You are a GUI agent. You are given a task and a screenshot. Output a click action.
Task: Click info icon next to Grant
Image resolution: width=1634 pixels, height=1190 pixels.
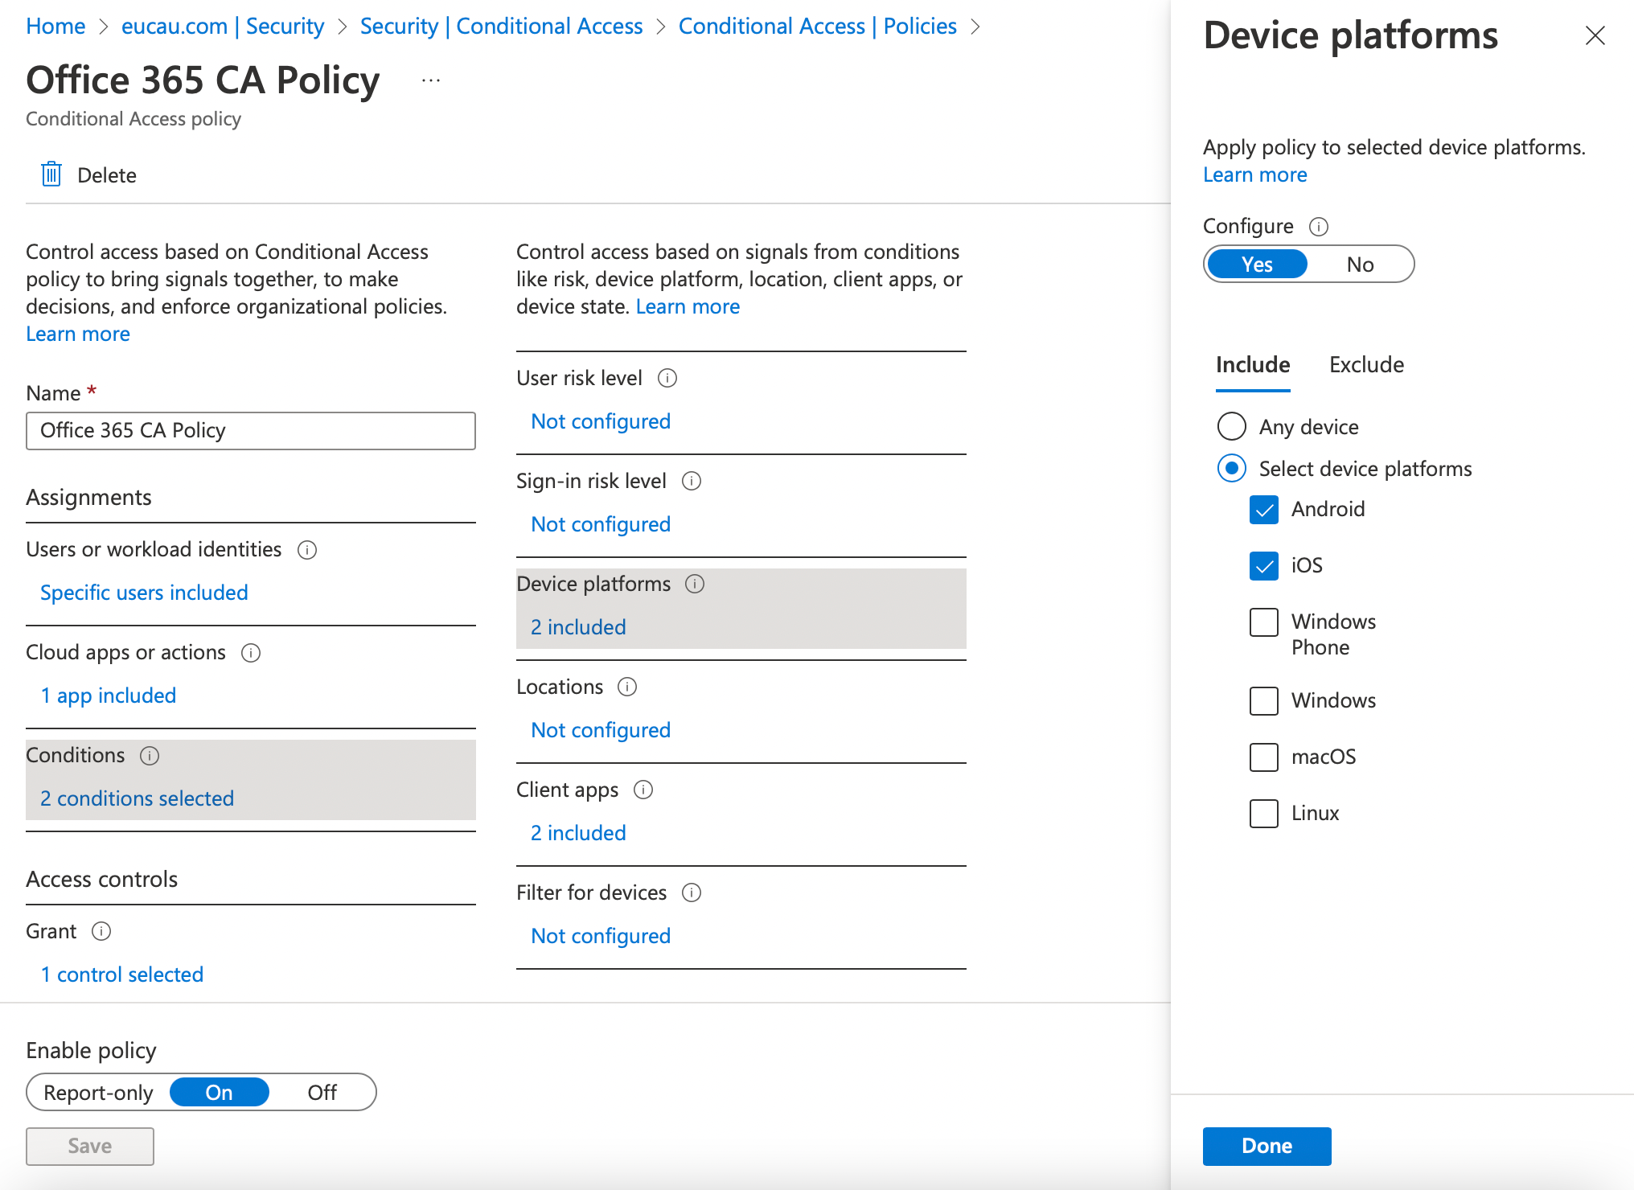coord(101,931)
